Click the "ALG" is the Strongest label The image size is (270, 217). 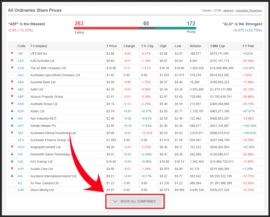242,24
